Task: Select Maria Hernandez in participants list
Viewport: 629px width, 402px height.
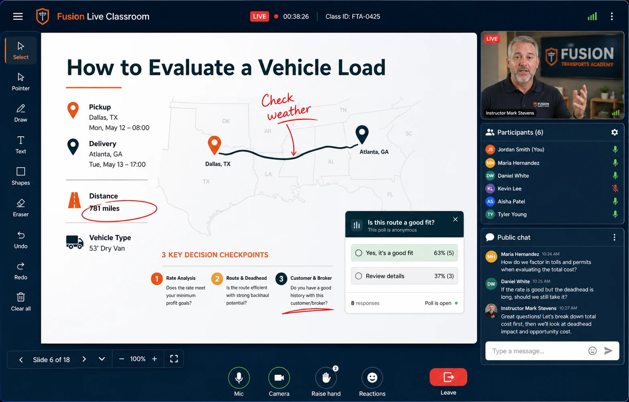Action: point(552,163)
